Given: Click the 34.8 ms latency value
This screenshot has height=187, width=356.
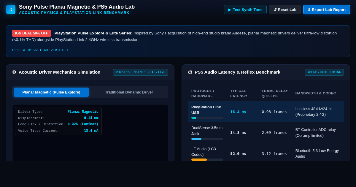Looking at the screenshot, I should [238, 132].
